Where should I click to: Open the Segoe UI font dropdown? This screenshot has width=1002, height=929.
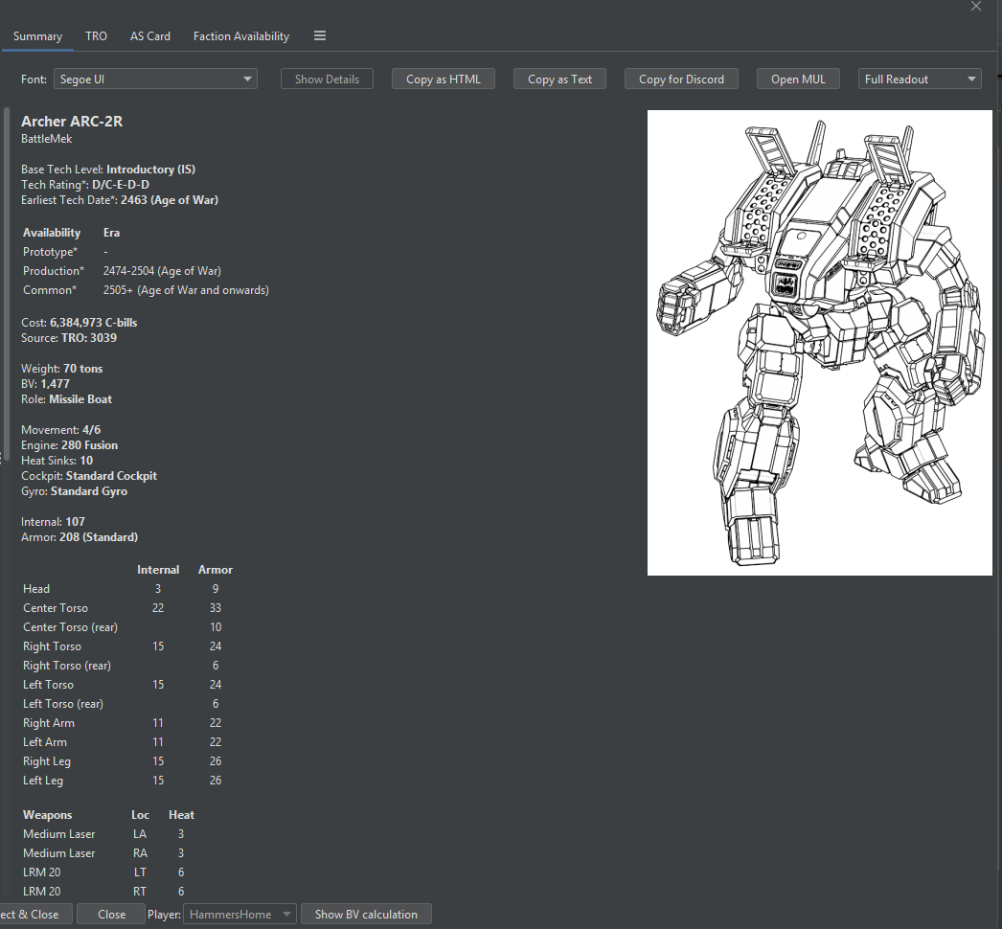click(x=155, y=79)
